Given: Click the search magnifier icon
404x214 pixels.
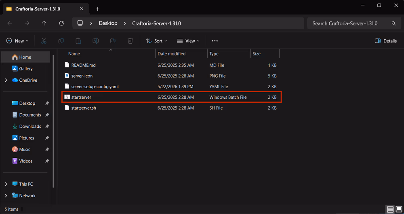Looking at the screenshot, I should pos(393,23).
